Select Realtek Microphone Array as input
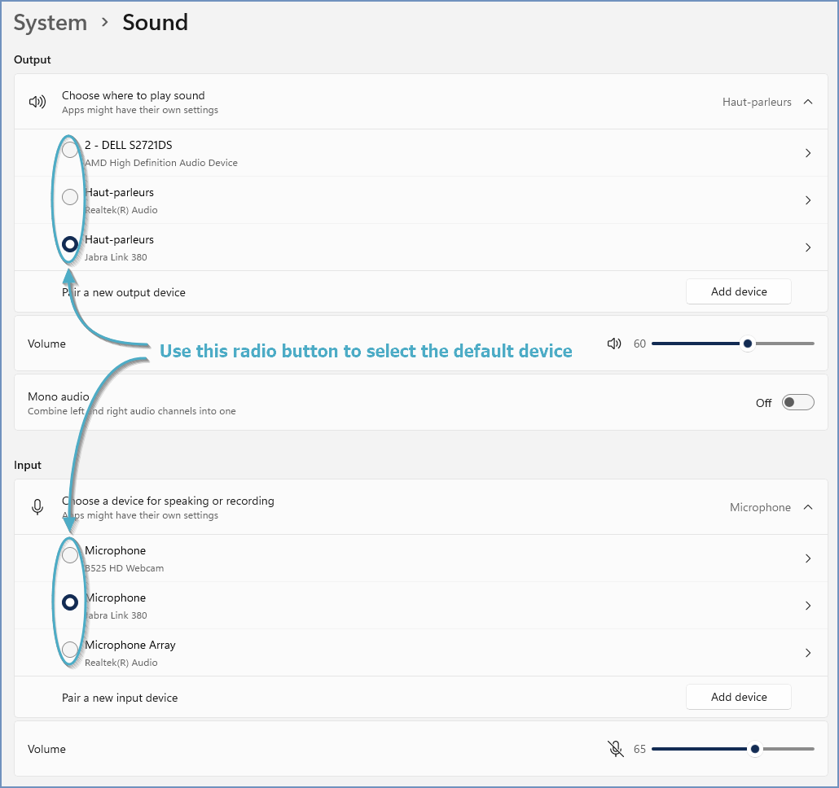The width and height of the screenshot is (839, 788). 69,650
